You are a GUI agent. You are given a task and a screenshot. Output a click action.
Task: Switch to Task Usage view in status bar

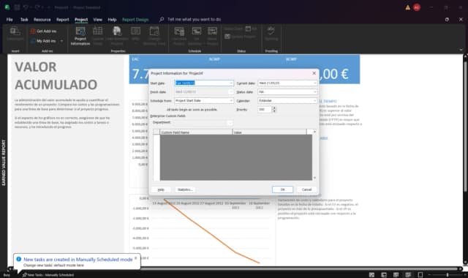point(384,275)
